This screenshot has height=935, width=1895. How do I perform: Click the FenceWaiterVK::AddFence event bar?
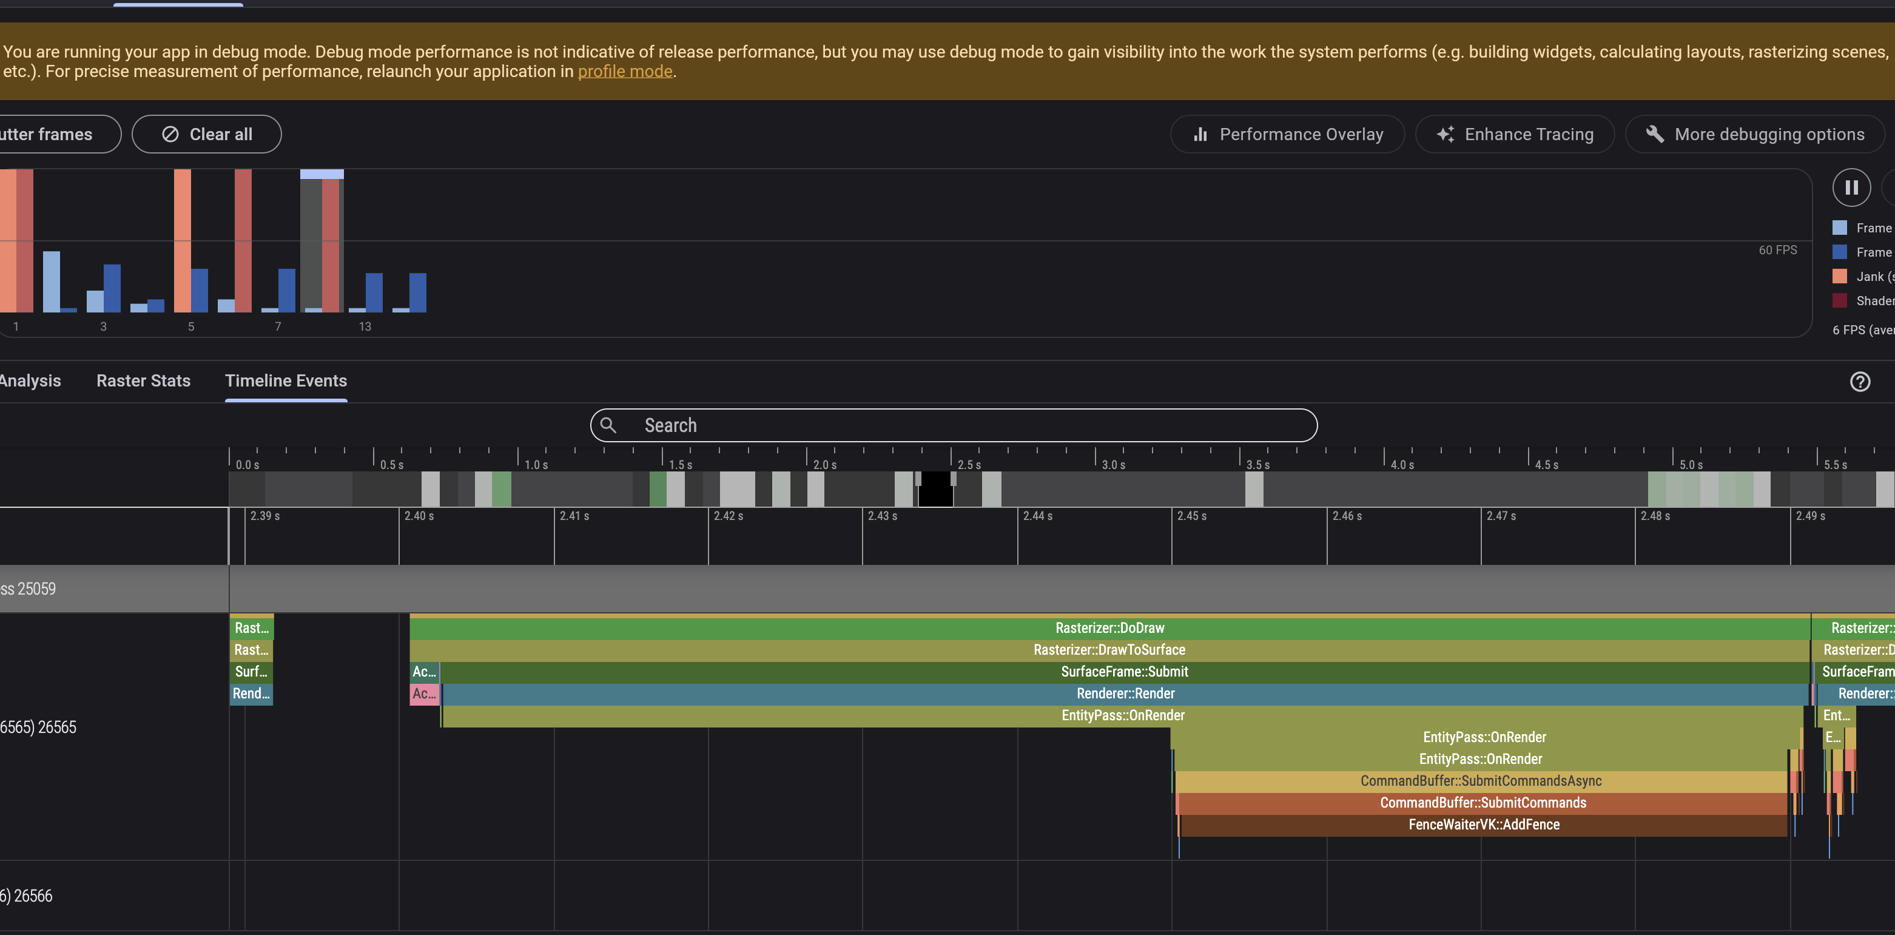point(1483,825)
